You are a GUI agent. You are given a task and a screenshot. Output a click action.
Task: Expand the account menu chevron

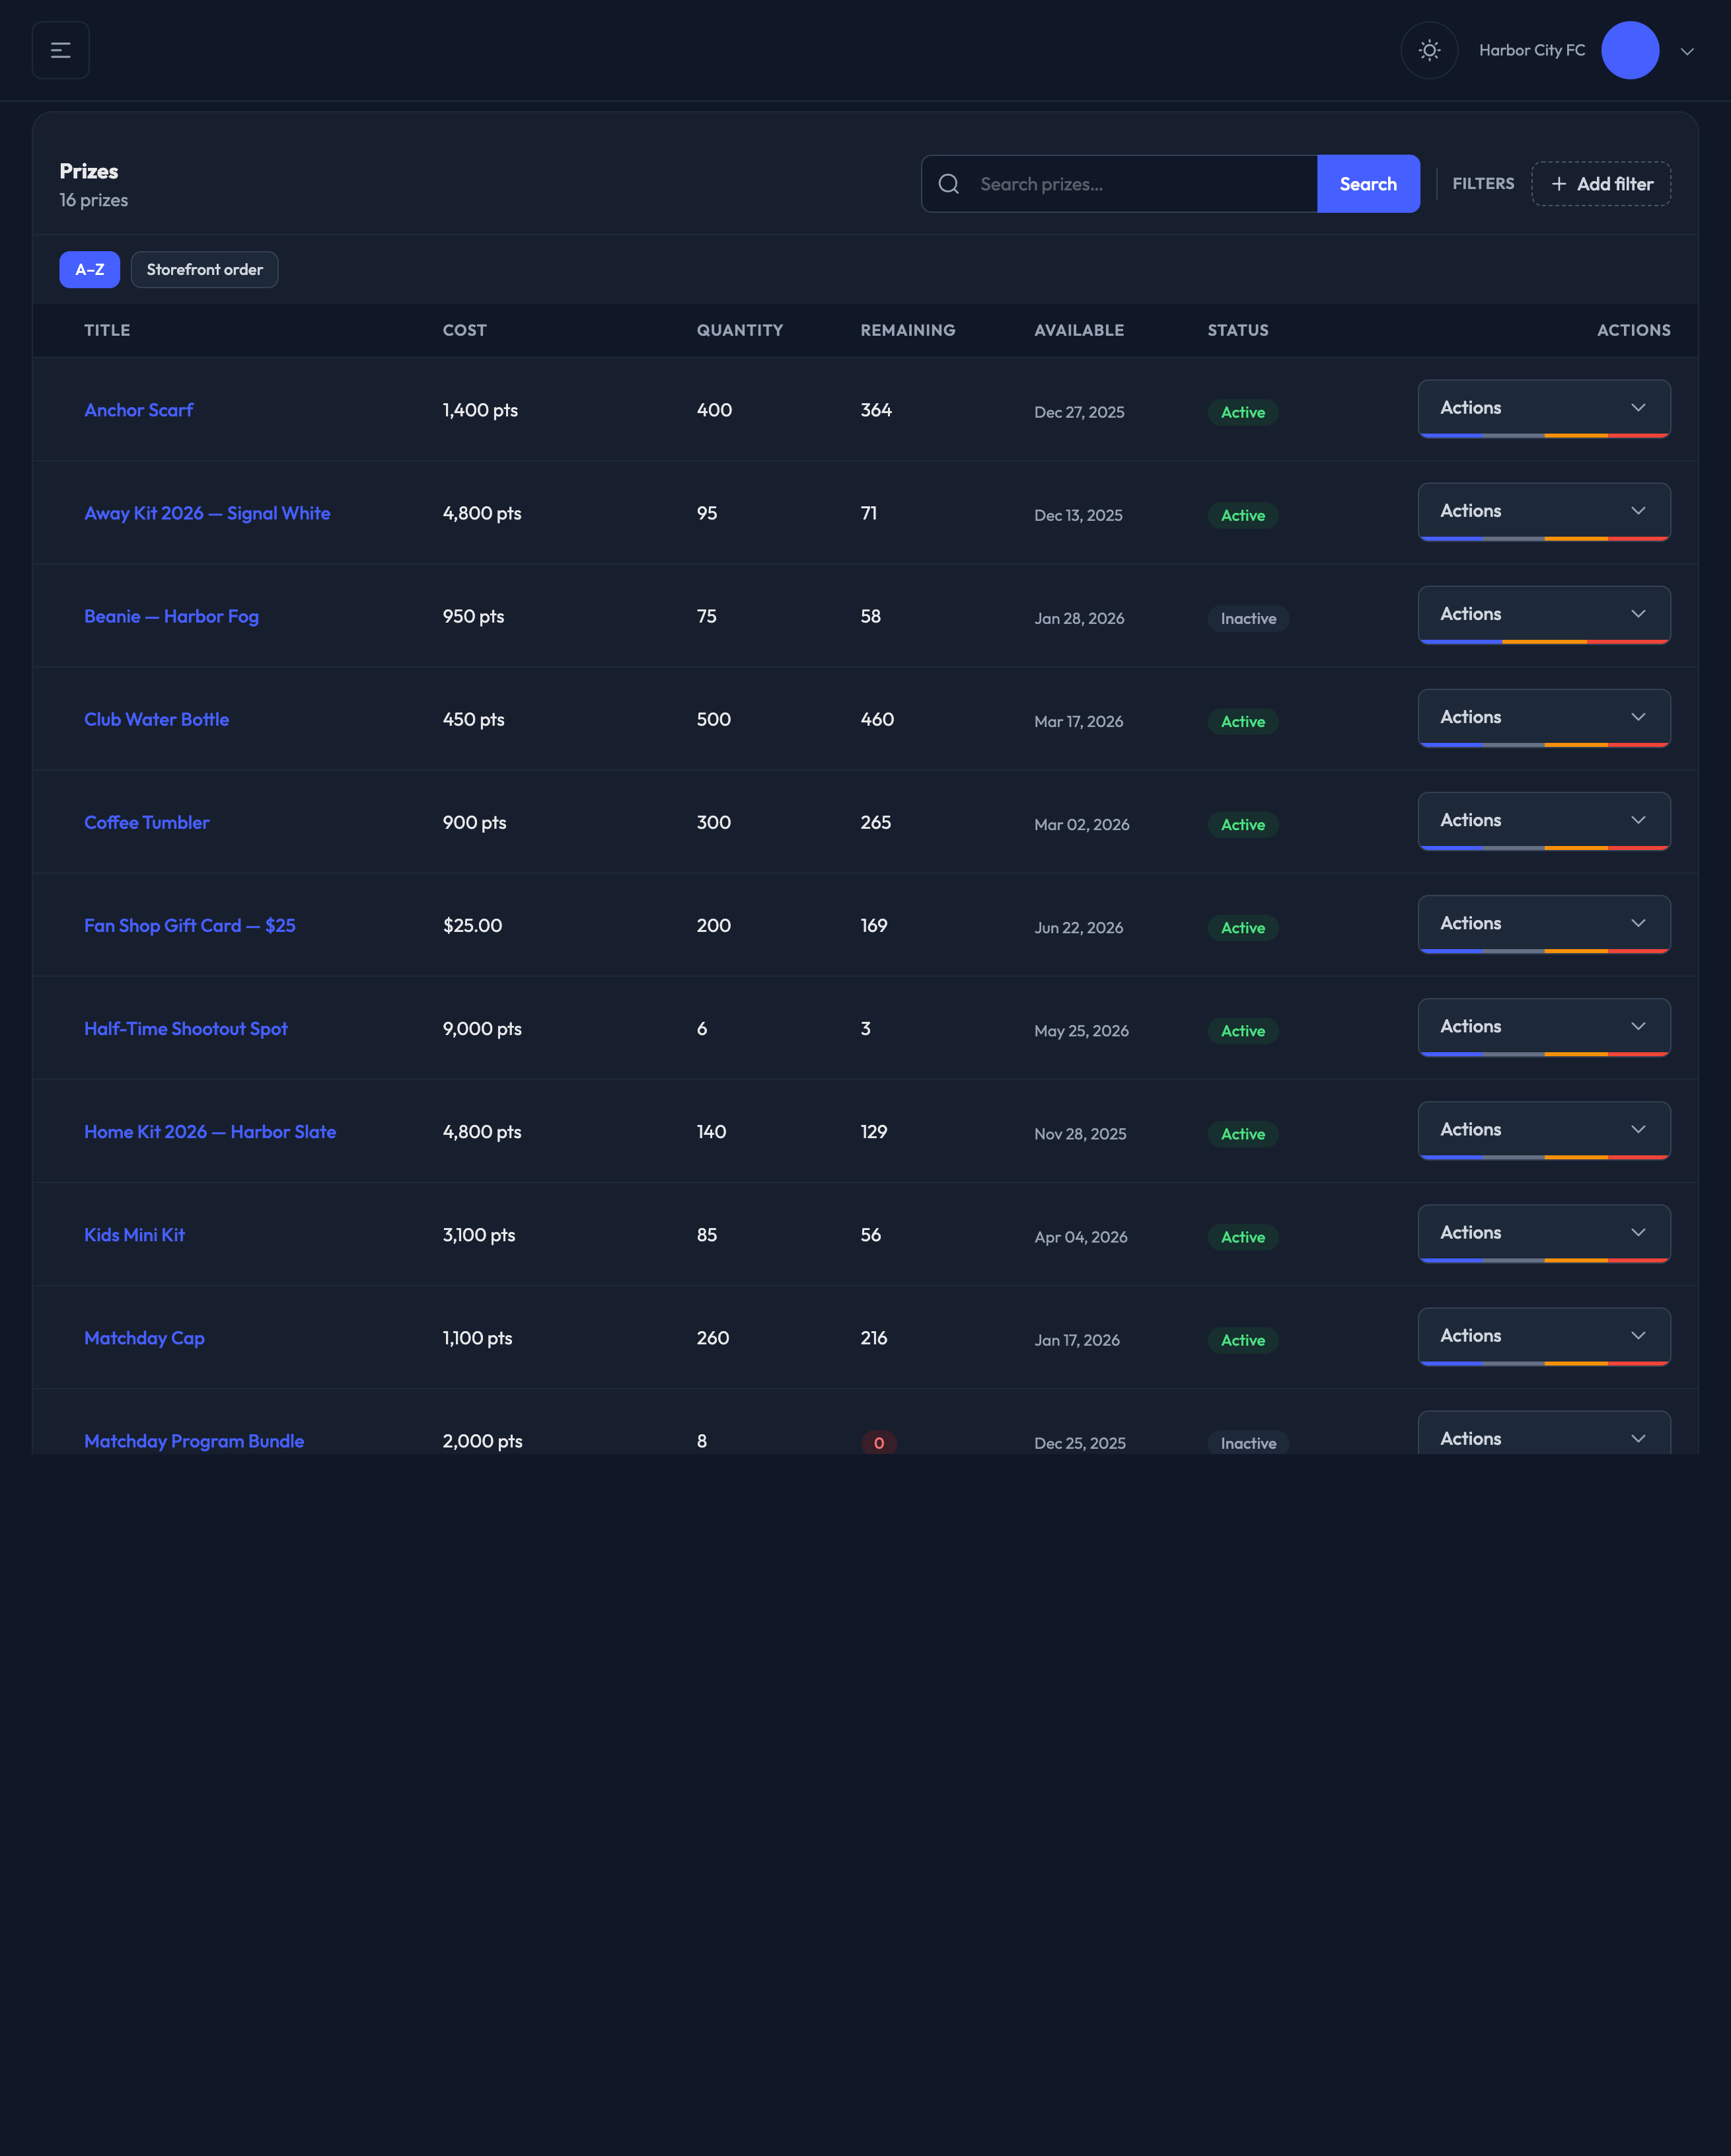point(1687,51)
